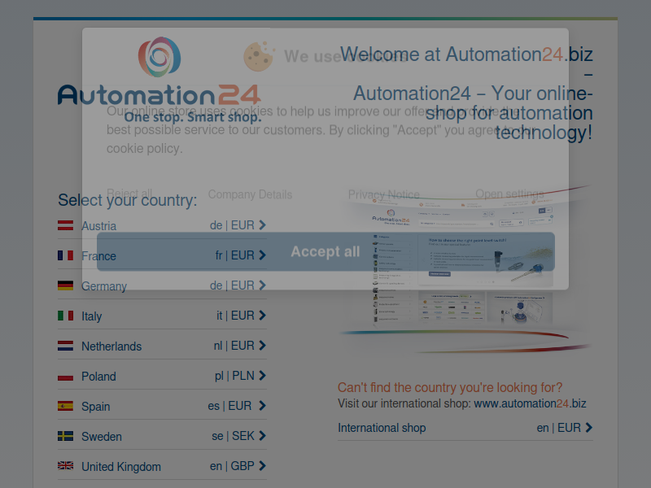Select United Kingdom from the country list

[x=162, y=466]
